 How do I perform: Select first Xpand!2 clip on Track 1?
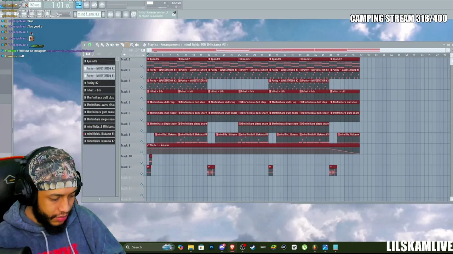click(162, 63)
